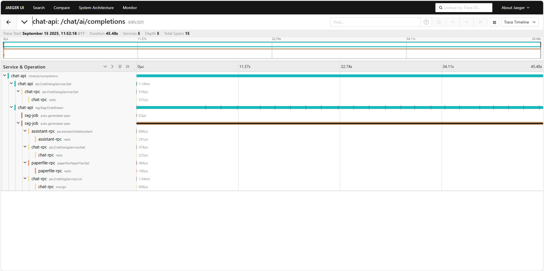Open System Architecture page
The image size is (544, 271).
[96, 8]
